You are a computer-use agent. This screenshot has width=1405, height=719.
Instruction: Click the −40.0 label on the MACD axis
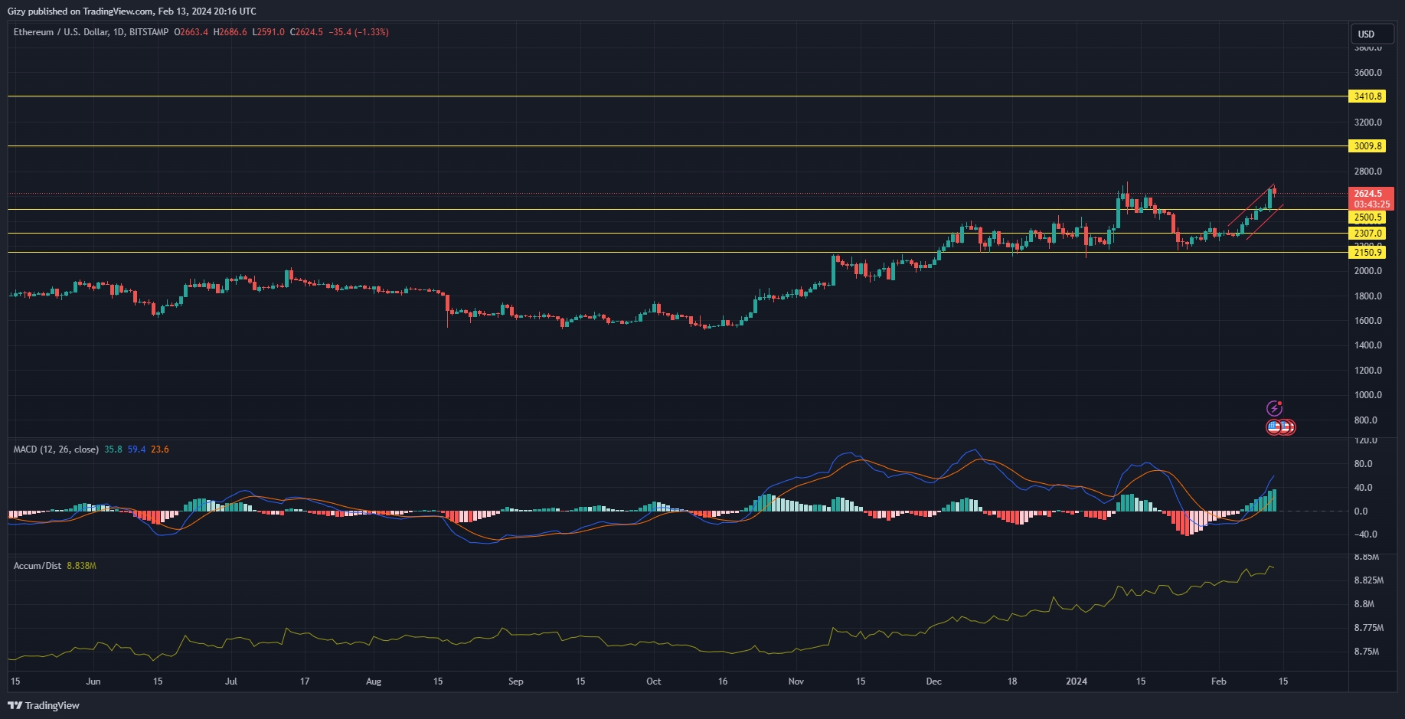tap(1365, 534)
